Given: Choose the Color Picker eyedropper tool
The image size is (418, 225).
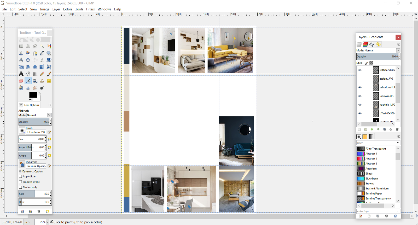Looking at the screenshot, I should (x=42, y=53).
